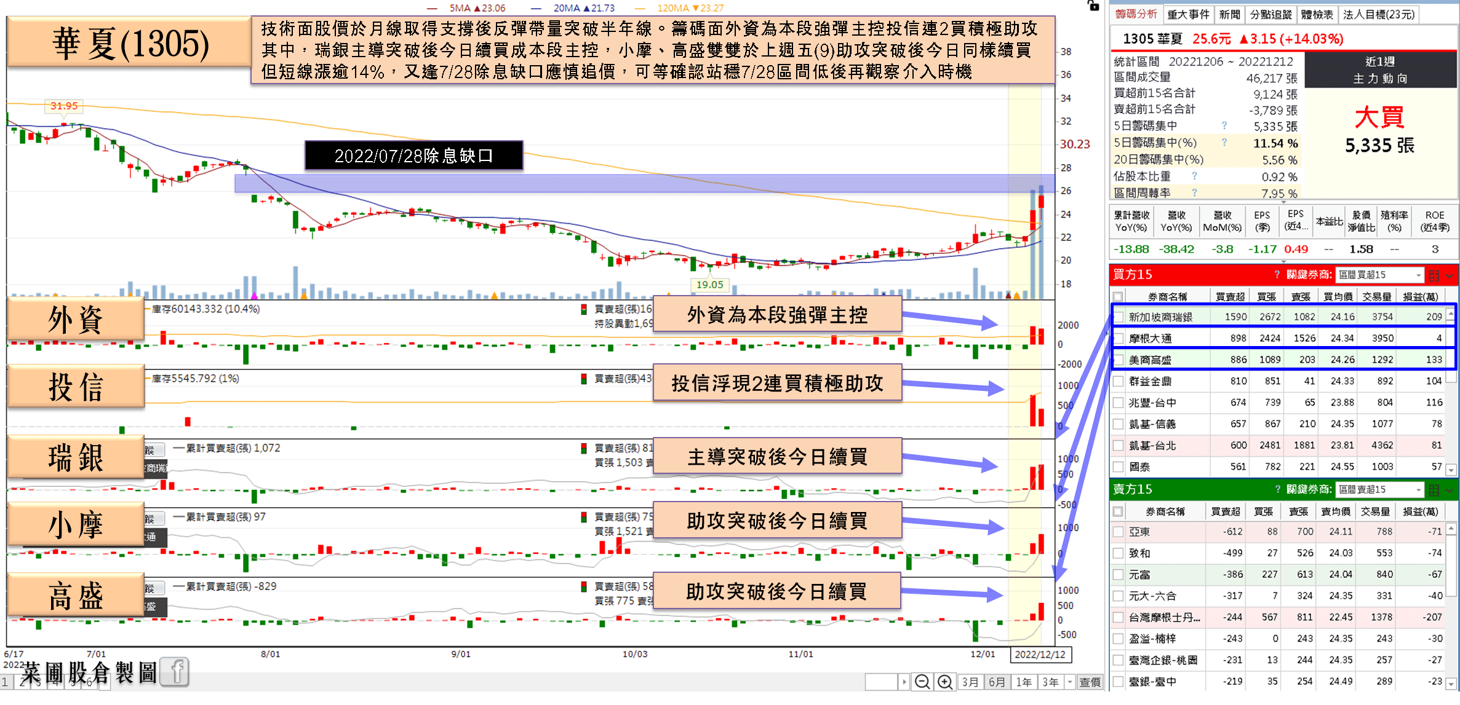Open the help tooltip for 賣方15 panel
Viewport: 1460px width, 705px height.
[x=1277, y=489]
